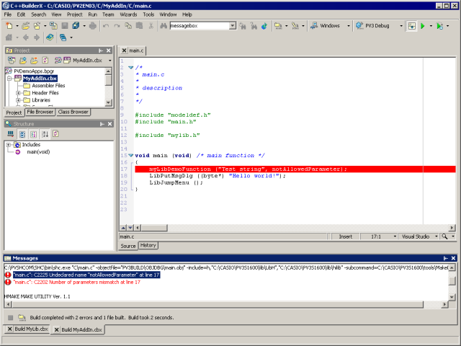The image size is (461, 346).
Task: Click the Copy toolbar icon
Action: point(128,26)
